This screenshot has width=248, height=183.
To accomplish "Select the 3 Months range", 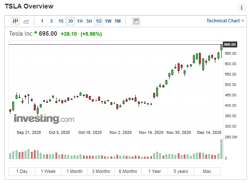I will coord(101,171).
